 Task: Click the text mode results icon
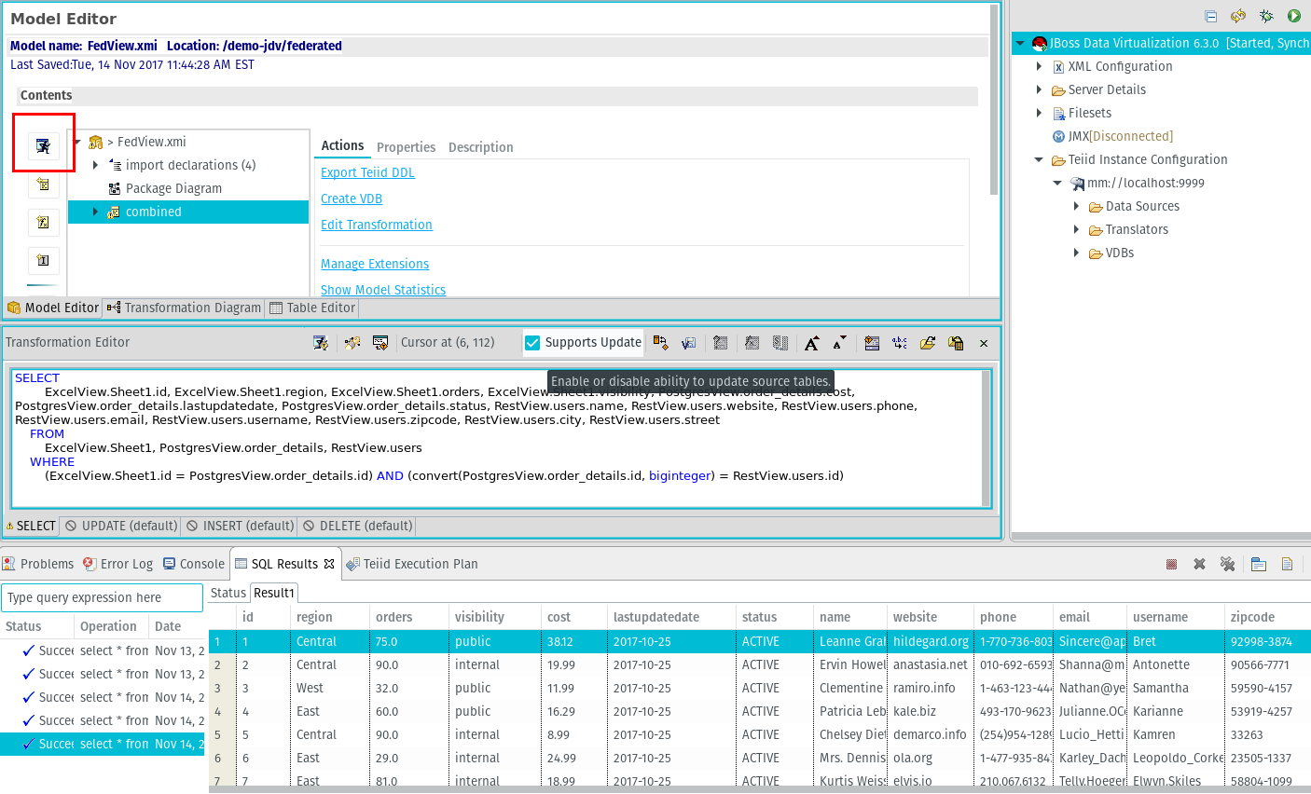(1288, 564)
